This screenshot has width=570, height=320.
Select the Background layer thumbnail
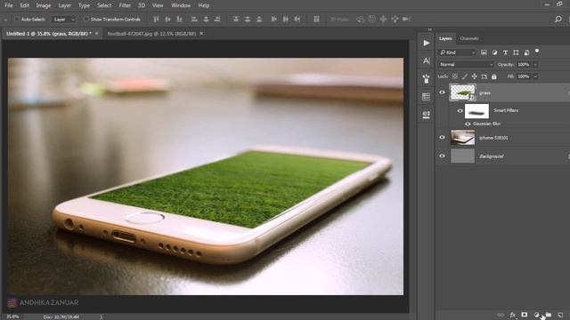pos(462,156)
